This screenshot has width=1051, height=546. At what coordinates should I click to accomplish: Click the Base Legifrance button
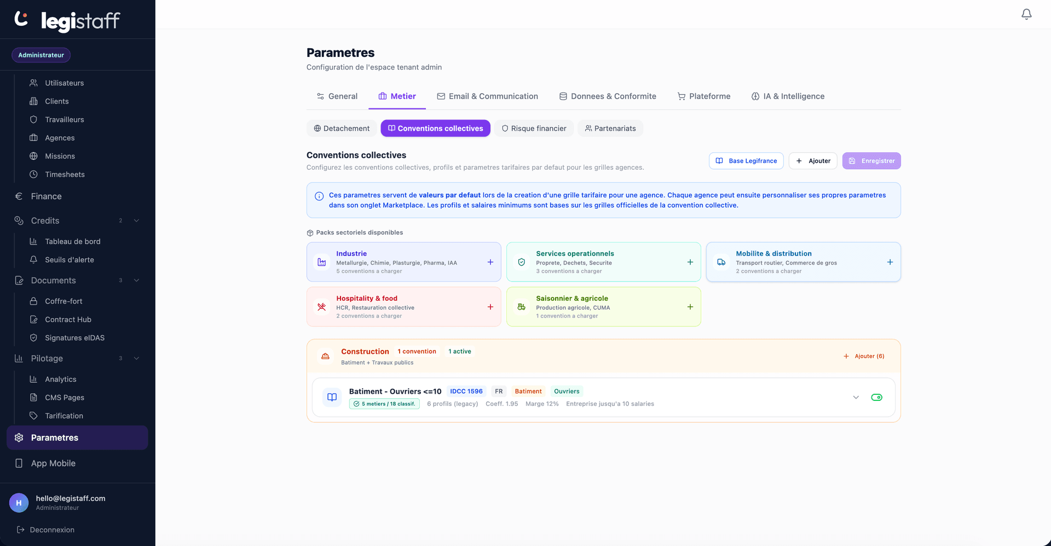pyautogui.click(x=746, y=161)
